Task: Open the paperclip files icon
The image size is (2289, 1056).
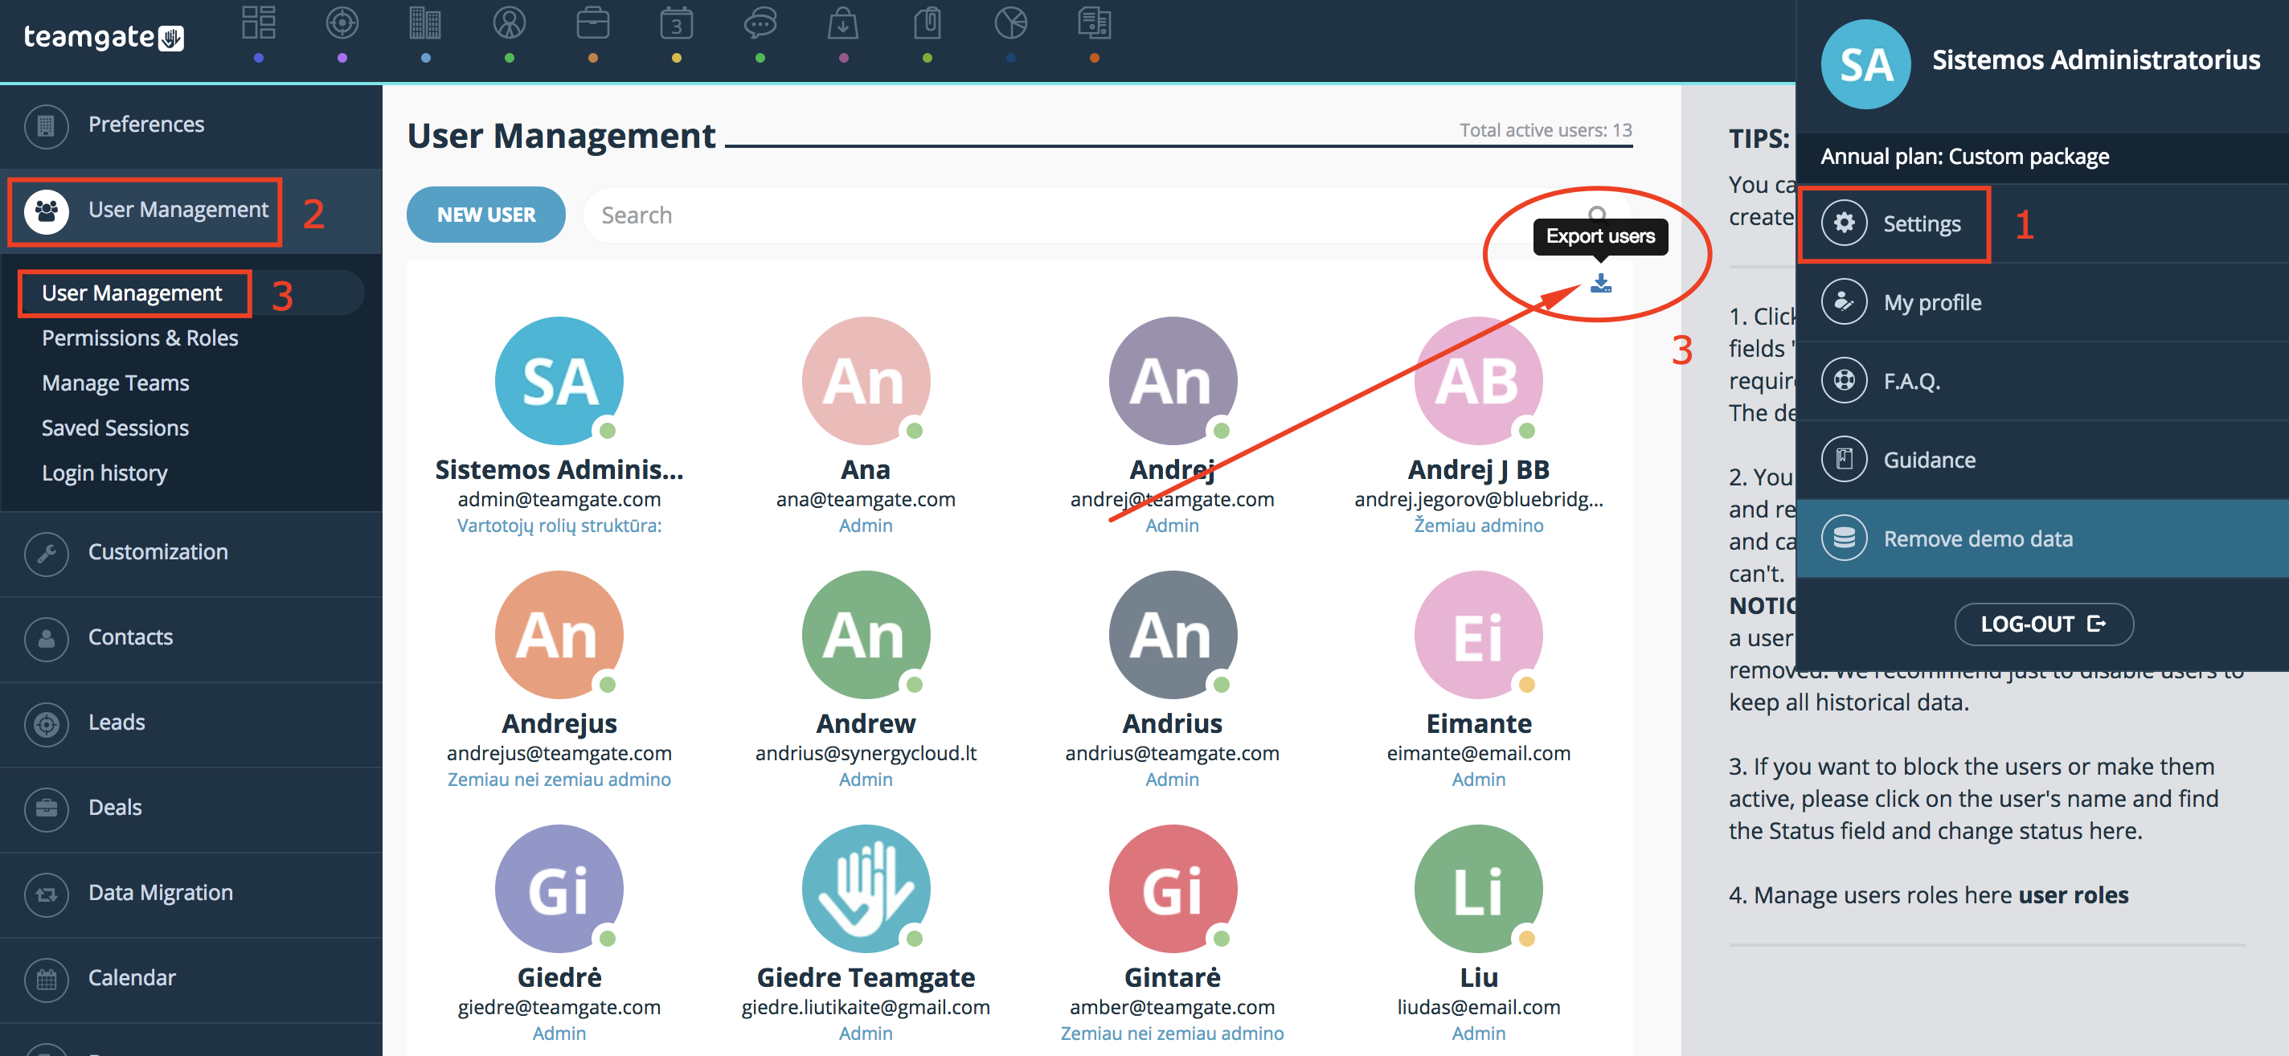Action: pyautogui.click(x=927, y=24)
